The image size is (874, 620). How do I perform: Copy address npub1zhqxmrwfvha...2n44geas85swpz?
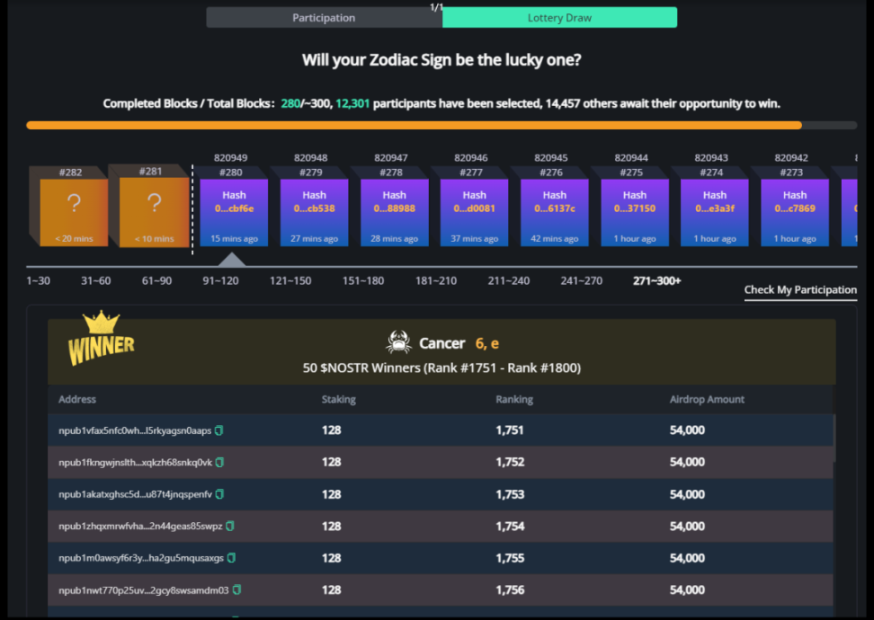[230, 526]
